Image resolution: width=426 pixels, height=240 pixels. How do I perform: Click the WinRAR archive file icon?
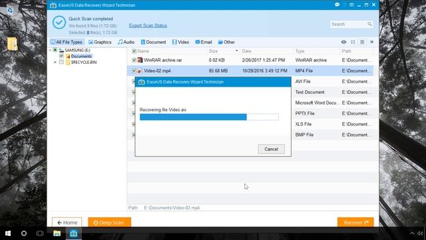(140, 60)
